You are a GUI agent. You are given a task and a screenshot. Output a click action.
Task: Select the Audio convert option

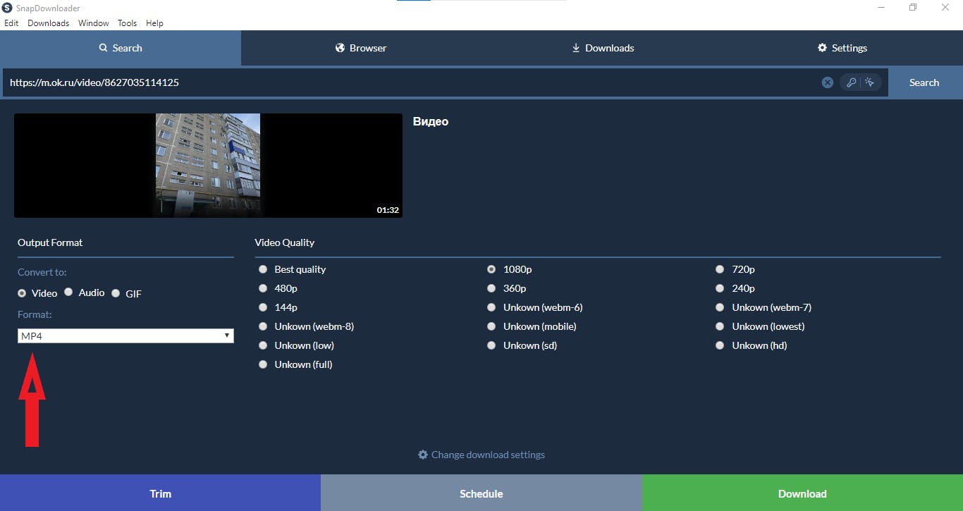68,292
